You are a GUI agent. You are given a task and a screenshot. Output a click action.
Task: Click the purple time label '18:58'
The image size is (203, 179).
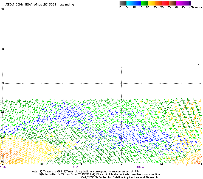tap(4, 167)
